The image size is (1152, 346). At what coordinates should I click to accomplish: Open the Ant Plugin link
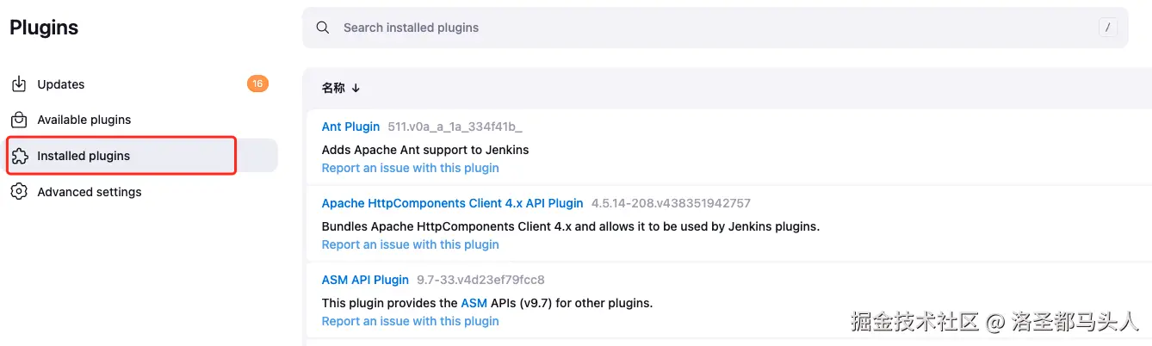[350, 127]
